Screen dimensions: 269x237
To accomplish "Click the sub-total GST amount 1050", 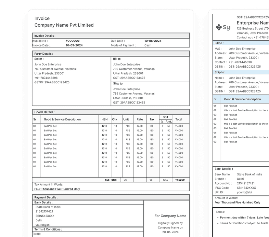I will point(165,180).
